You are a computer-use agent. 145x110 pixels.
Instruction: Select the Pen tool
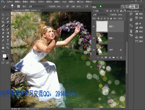(3, 40)
